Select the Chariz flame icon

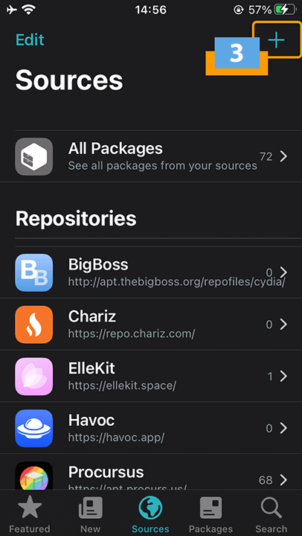[33, 325]
